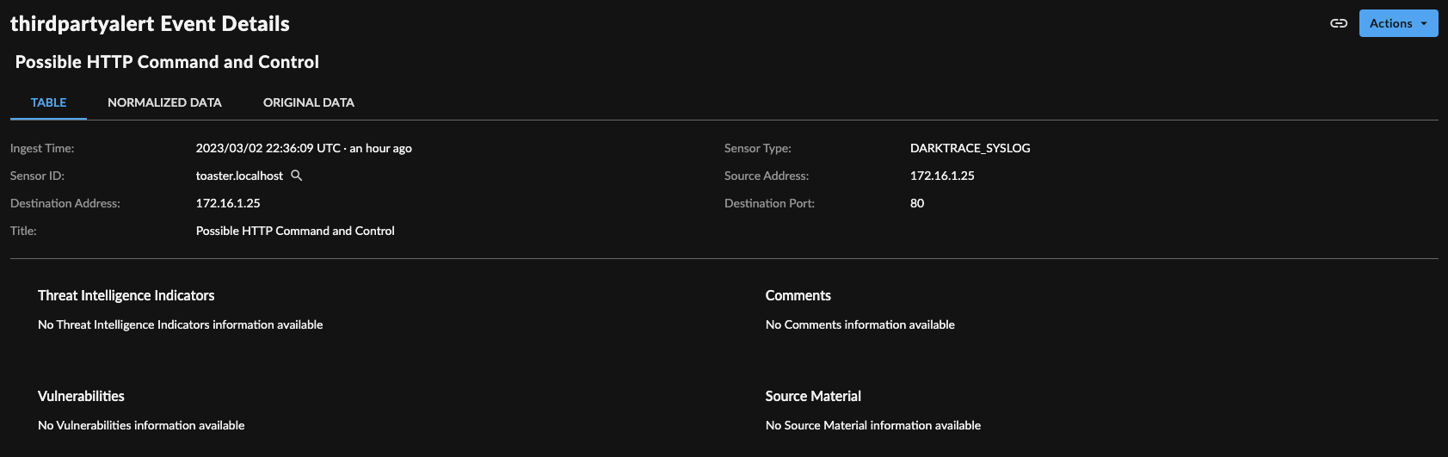
Task: Select the Source Address 172.16.1.25 value
Action: (942, 176)
